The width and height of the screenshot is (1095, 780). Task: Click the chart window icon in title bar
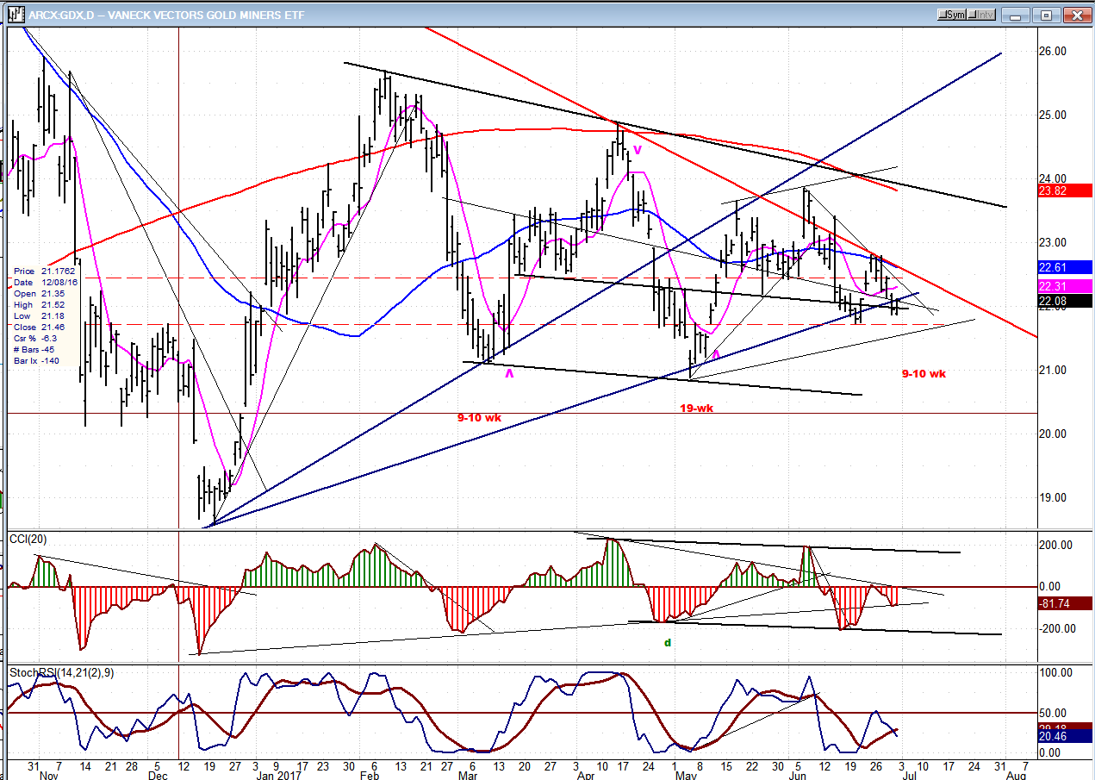(x=16, y=15)
